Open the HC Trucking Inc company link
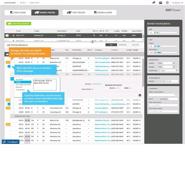 coord(101,112)
